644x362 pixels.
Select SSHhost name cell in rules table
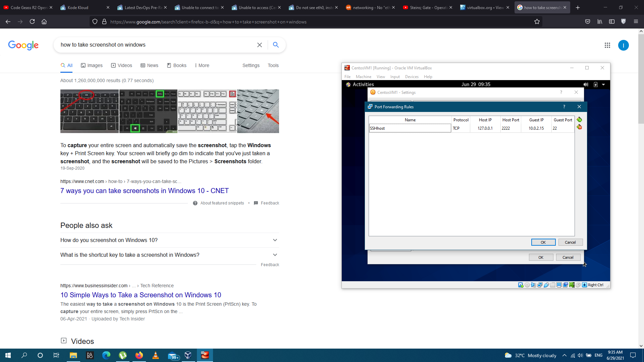tap(410, 128)
